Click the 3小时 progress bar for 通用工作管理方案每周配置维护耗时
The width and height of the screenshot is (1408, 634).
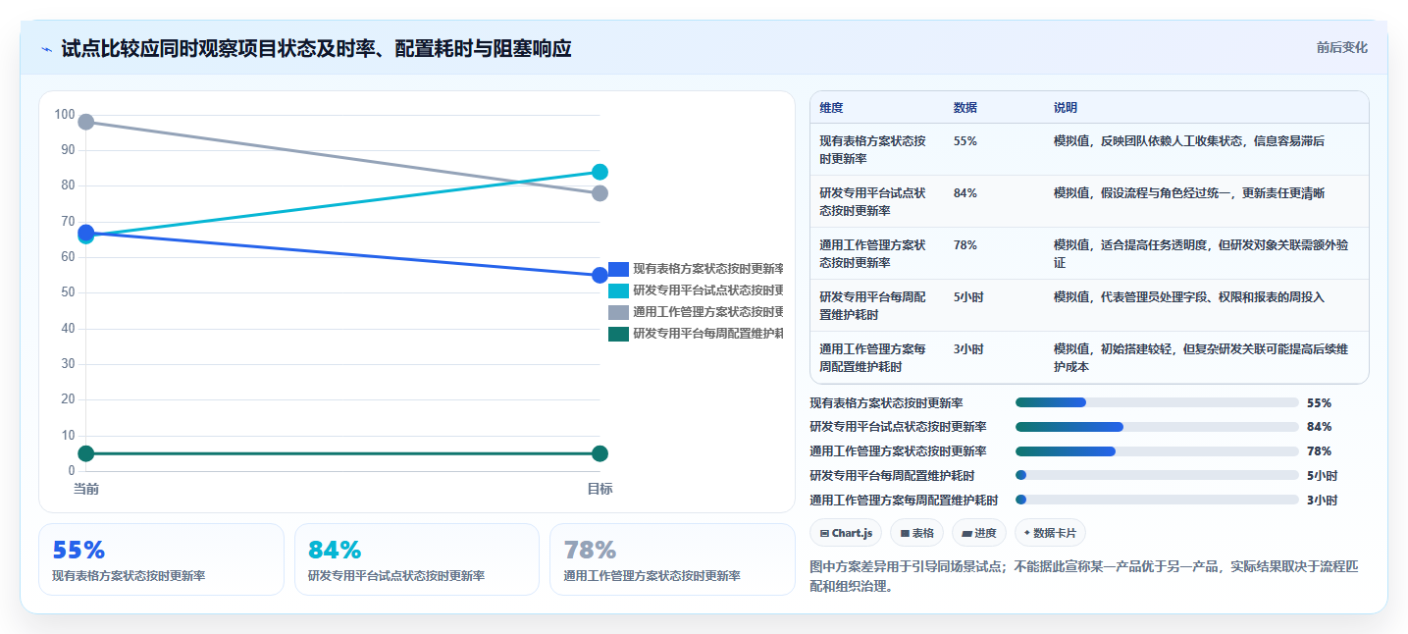[x=1157, y=500]
